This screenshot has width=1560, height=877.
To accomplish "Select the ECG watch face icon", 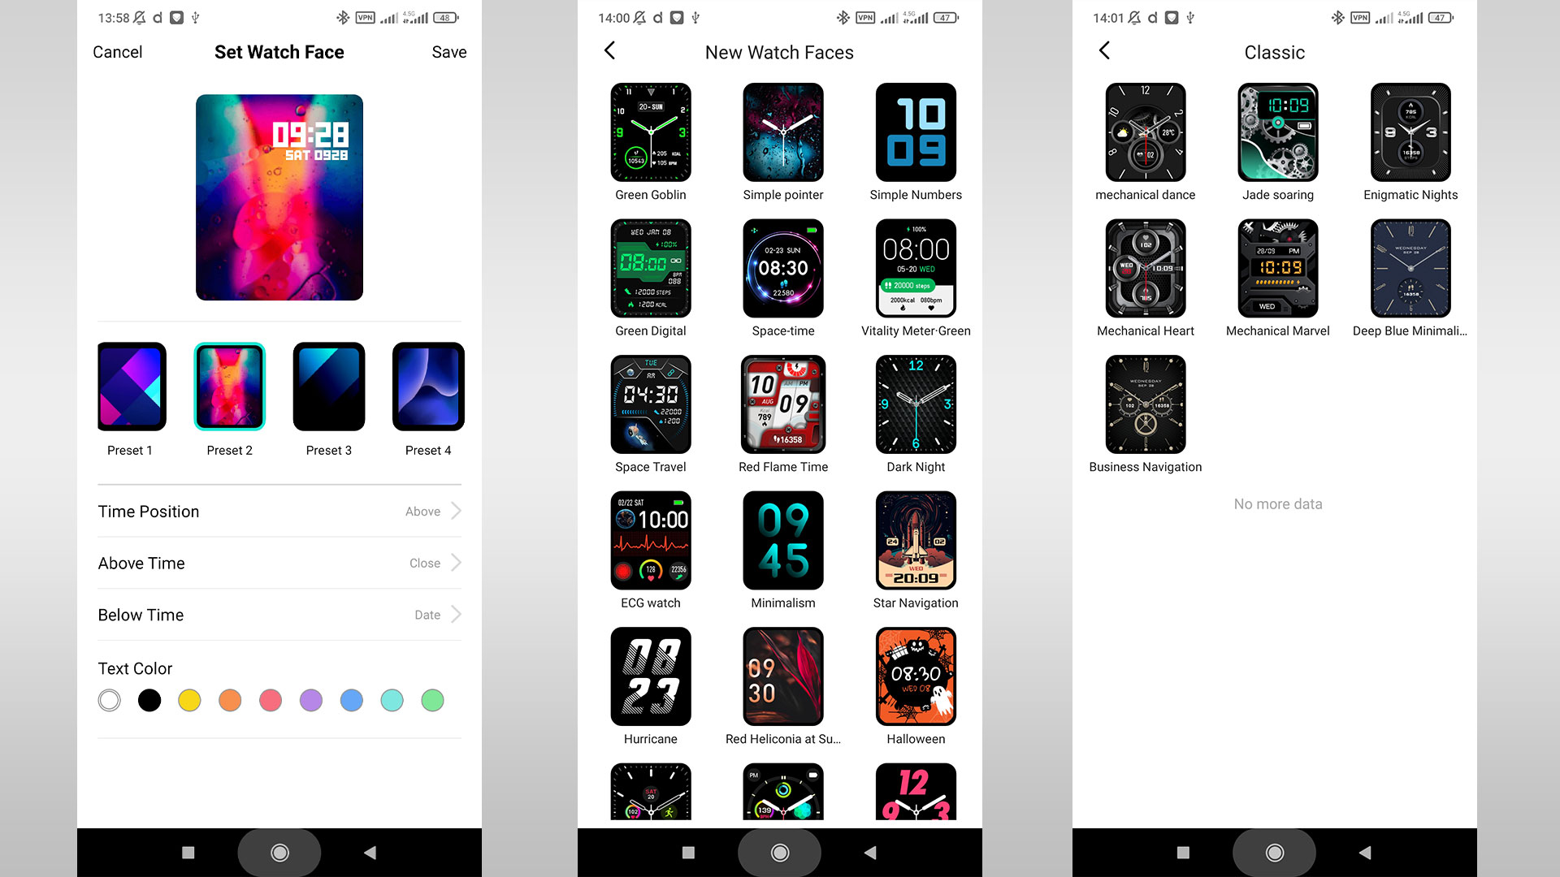I will pyautogui.click(x=649, y=540).
